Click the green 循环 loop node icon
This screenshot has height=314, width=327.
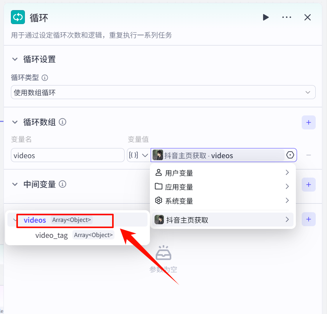coord(18,17)
